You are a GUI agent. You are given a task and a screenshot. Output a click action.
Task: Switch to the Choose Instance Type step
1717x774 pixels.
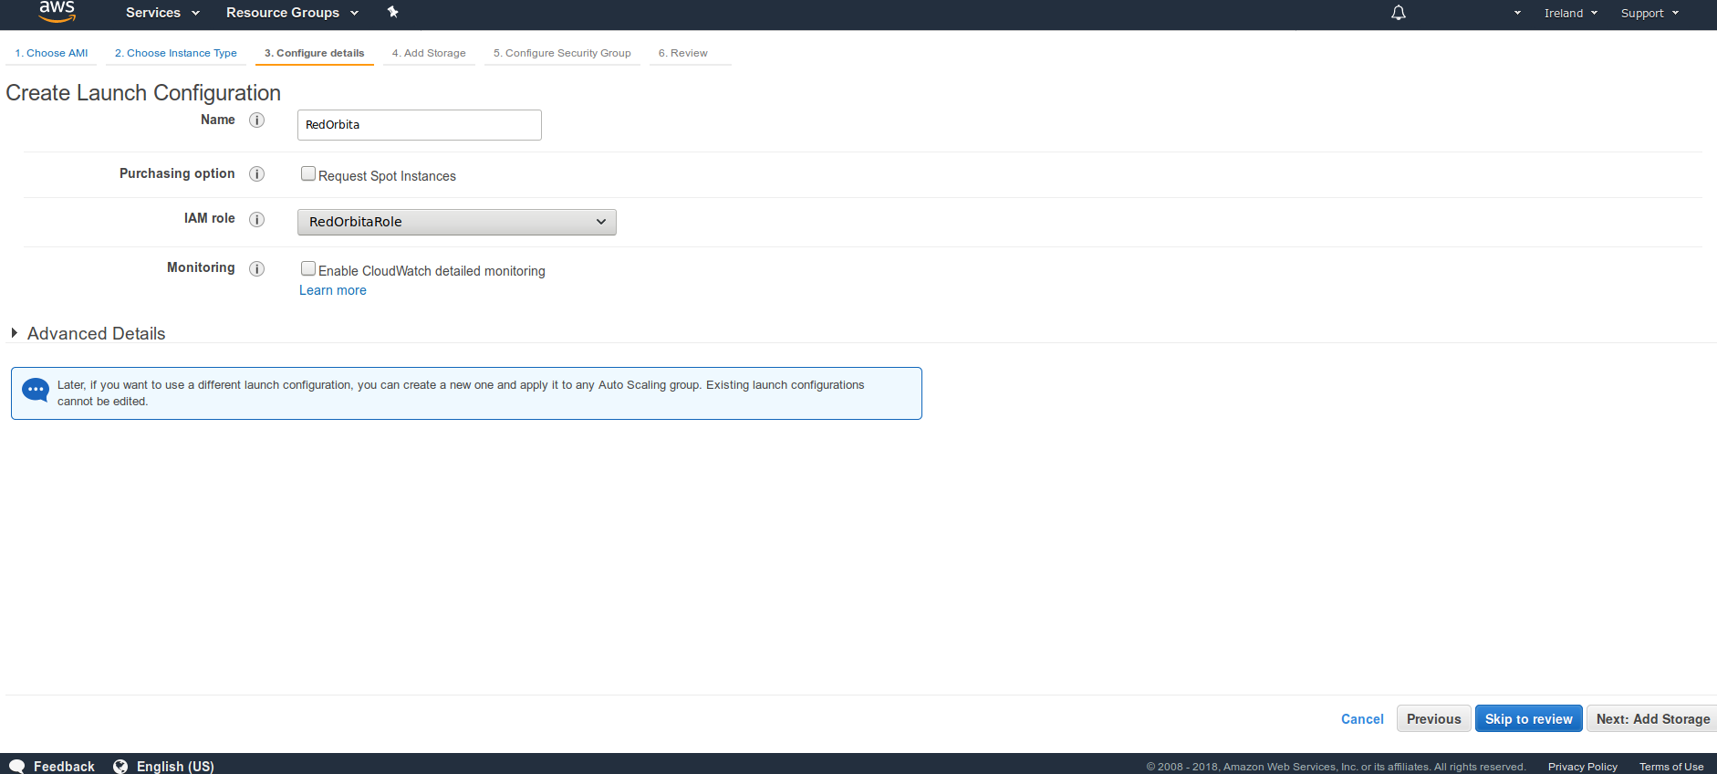tap(176, 53)
